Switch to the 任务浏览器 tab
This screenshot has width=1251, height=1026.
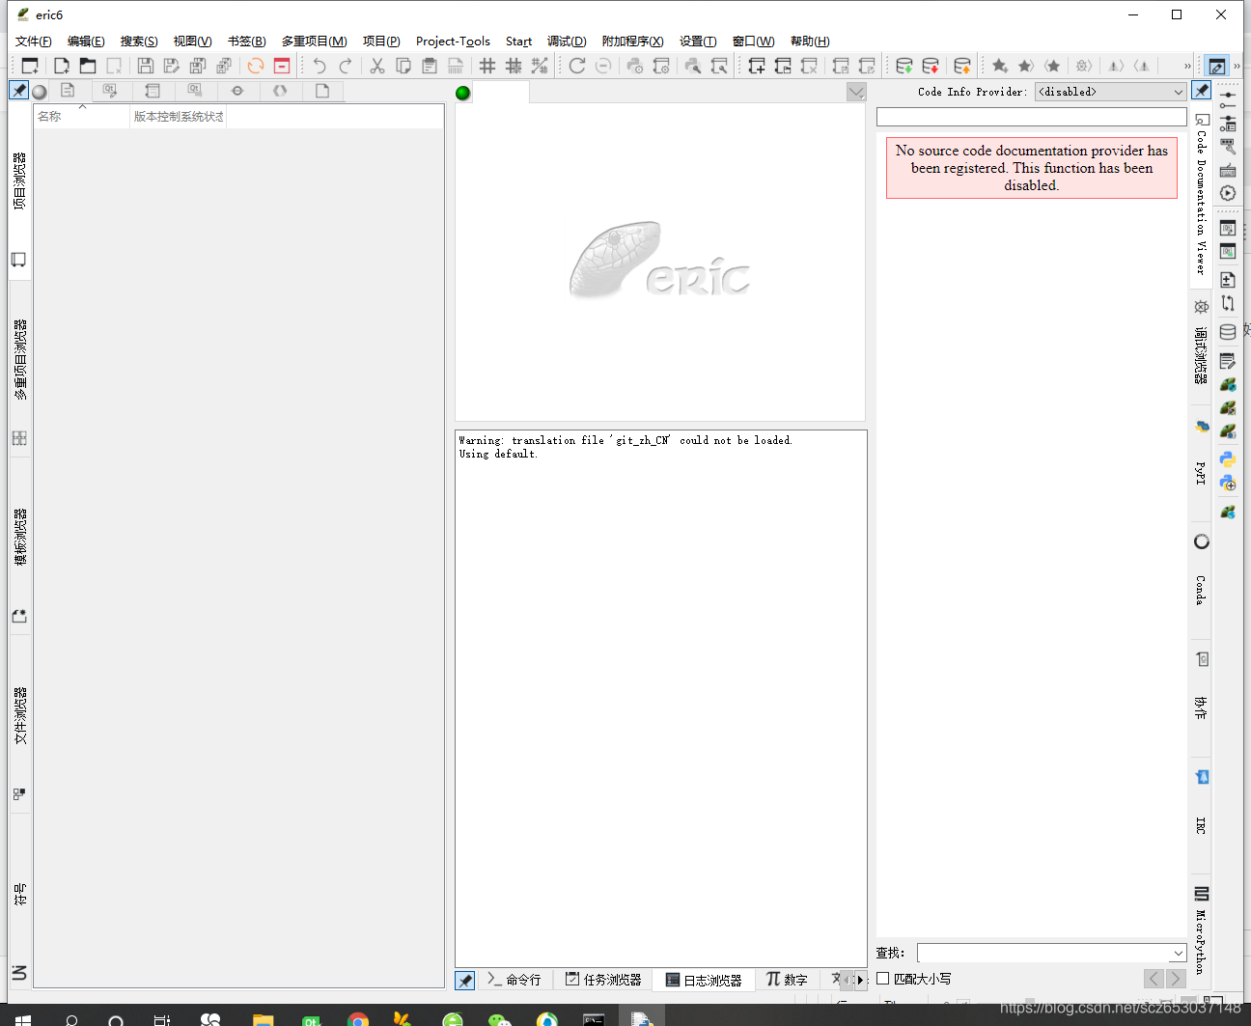point(603,980)
